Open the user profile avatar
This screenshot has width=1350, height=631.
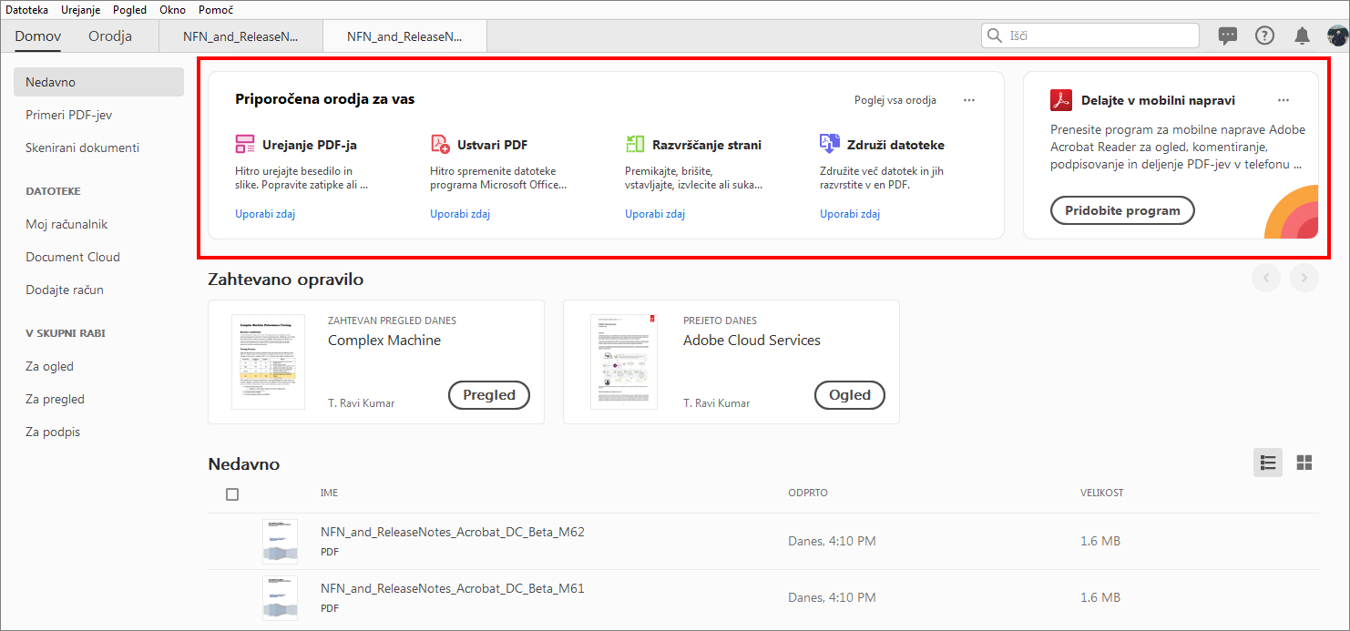(1337, 36)
